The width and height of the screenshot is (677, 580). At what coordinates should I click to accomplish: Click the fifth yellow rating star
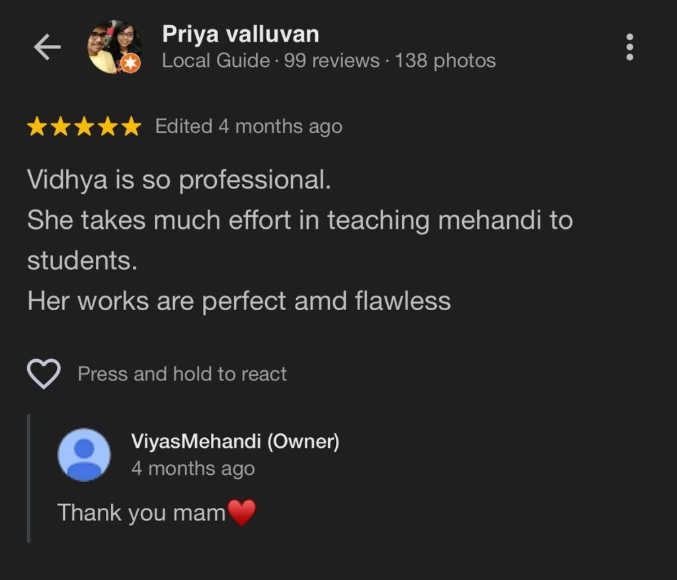[x=131, y=126]
